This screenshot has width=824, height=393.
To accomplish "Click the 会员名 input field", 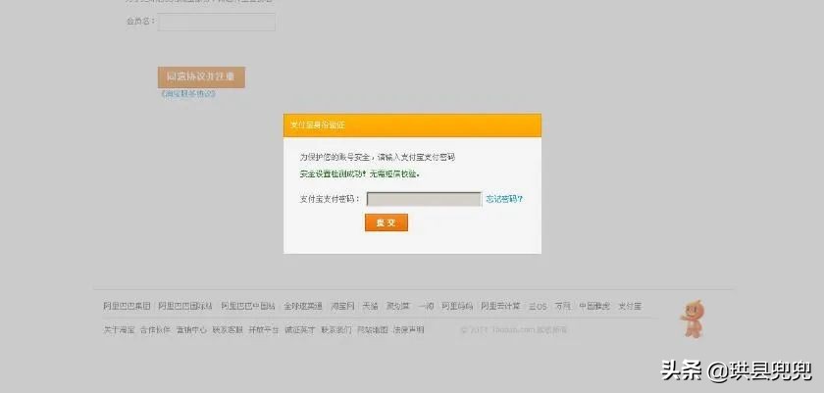I will click(217, 22).
